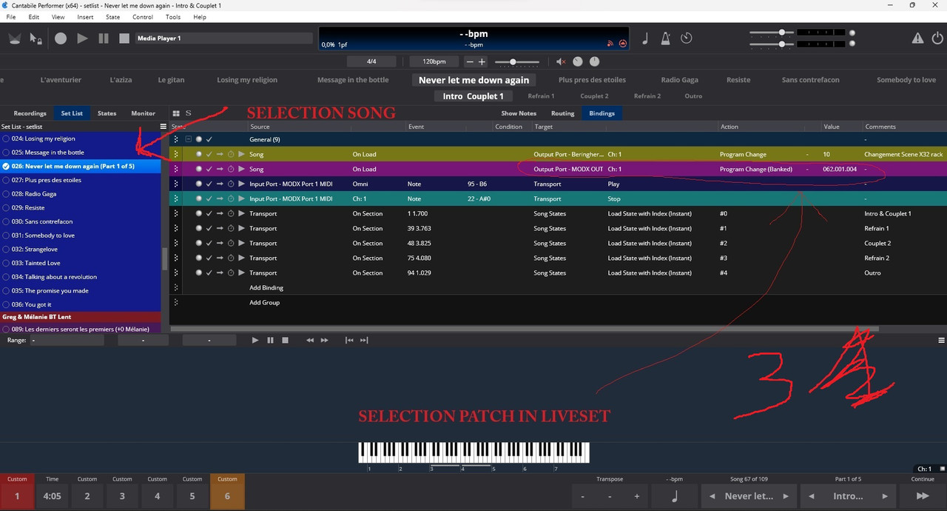
Task: Click the delay clock icon on the MODX OUT Song binding
Action: 231,169
